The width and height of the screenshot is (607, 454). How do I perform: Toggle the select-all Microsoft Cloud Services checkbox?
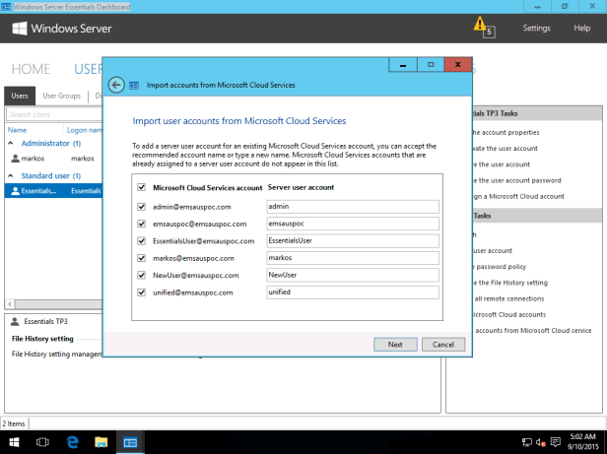click(142, 186)
